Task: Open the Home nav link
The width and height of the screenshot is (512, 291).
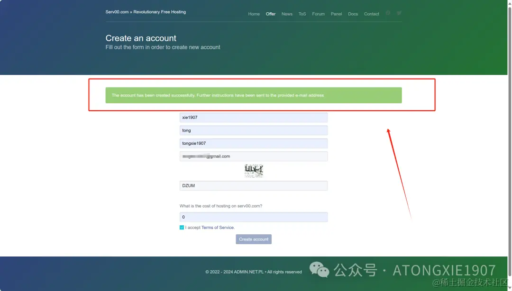Action: (x=254, y=14)
